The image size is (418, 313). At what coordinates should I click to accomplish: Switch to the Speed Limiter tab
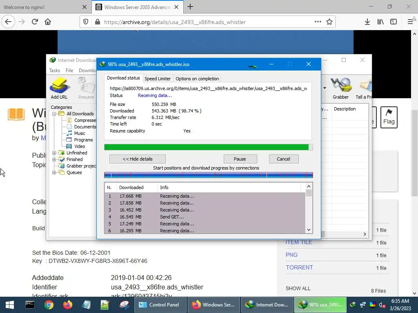[157, 79]
